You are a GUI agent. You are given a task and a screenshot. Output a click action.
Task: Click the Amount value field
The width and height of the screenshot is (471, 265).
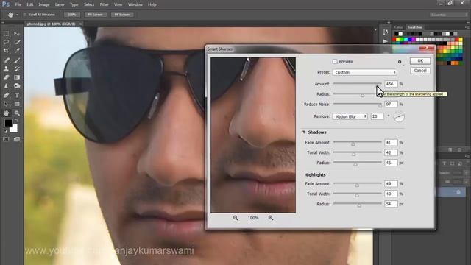click(x=391, y=84)
